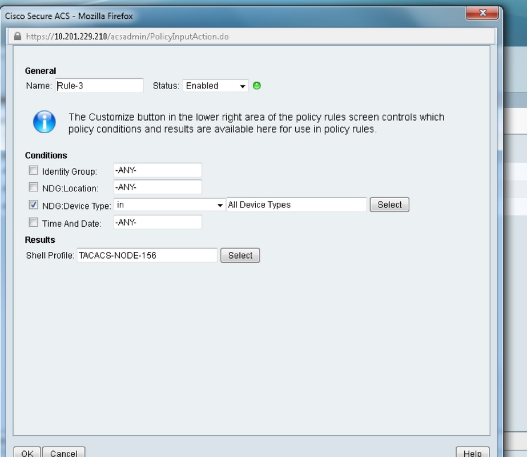Click Select next to Shell Profile
This screenshot has width=527, height=457.
(x=240, y=255)
